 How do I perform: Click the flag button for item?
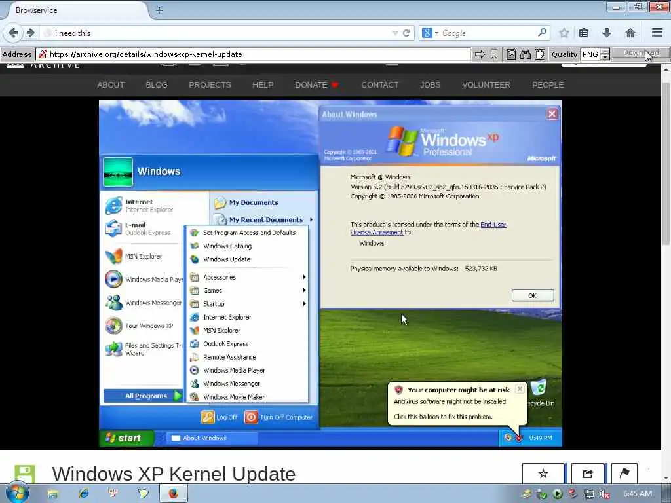624,474
